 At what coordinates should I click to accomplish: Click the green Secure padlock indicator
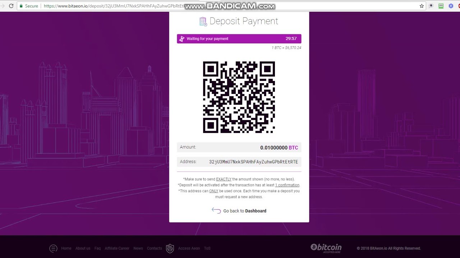28,6
